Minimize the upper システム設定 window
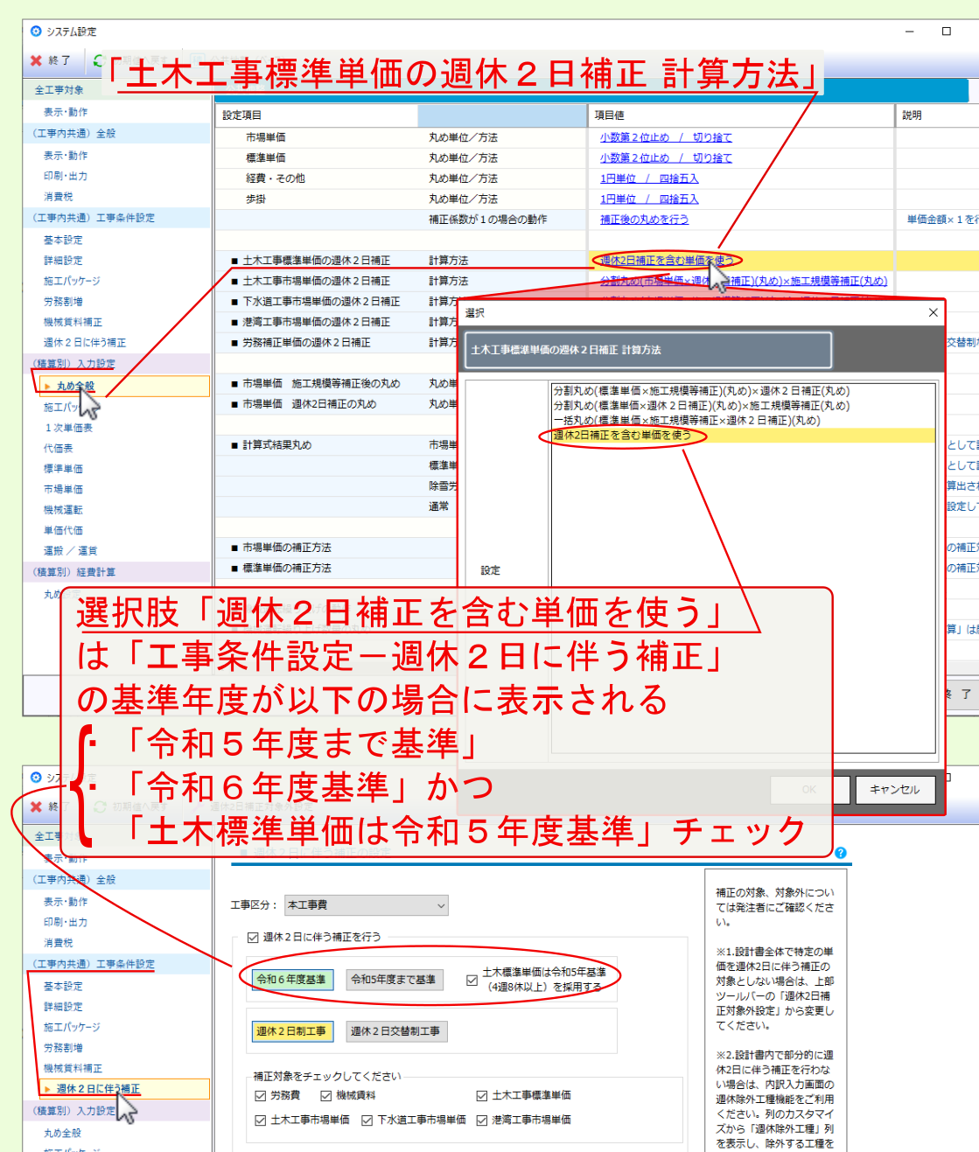 click(x=910, y=31)
